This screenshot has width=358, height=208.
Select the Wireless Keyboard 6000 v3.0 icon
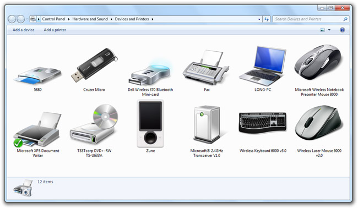tap(263, 123)
